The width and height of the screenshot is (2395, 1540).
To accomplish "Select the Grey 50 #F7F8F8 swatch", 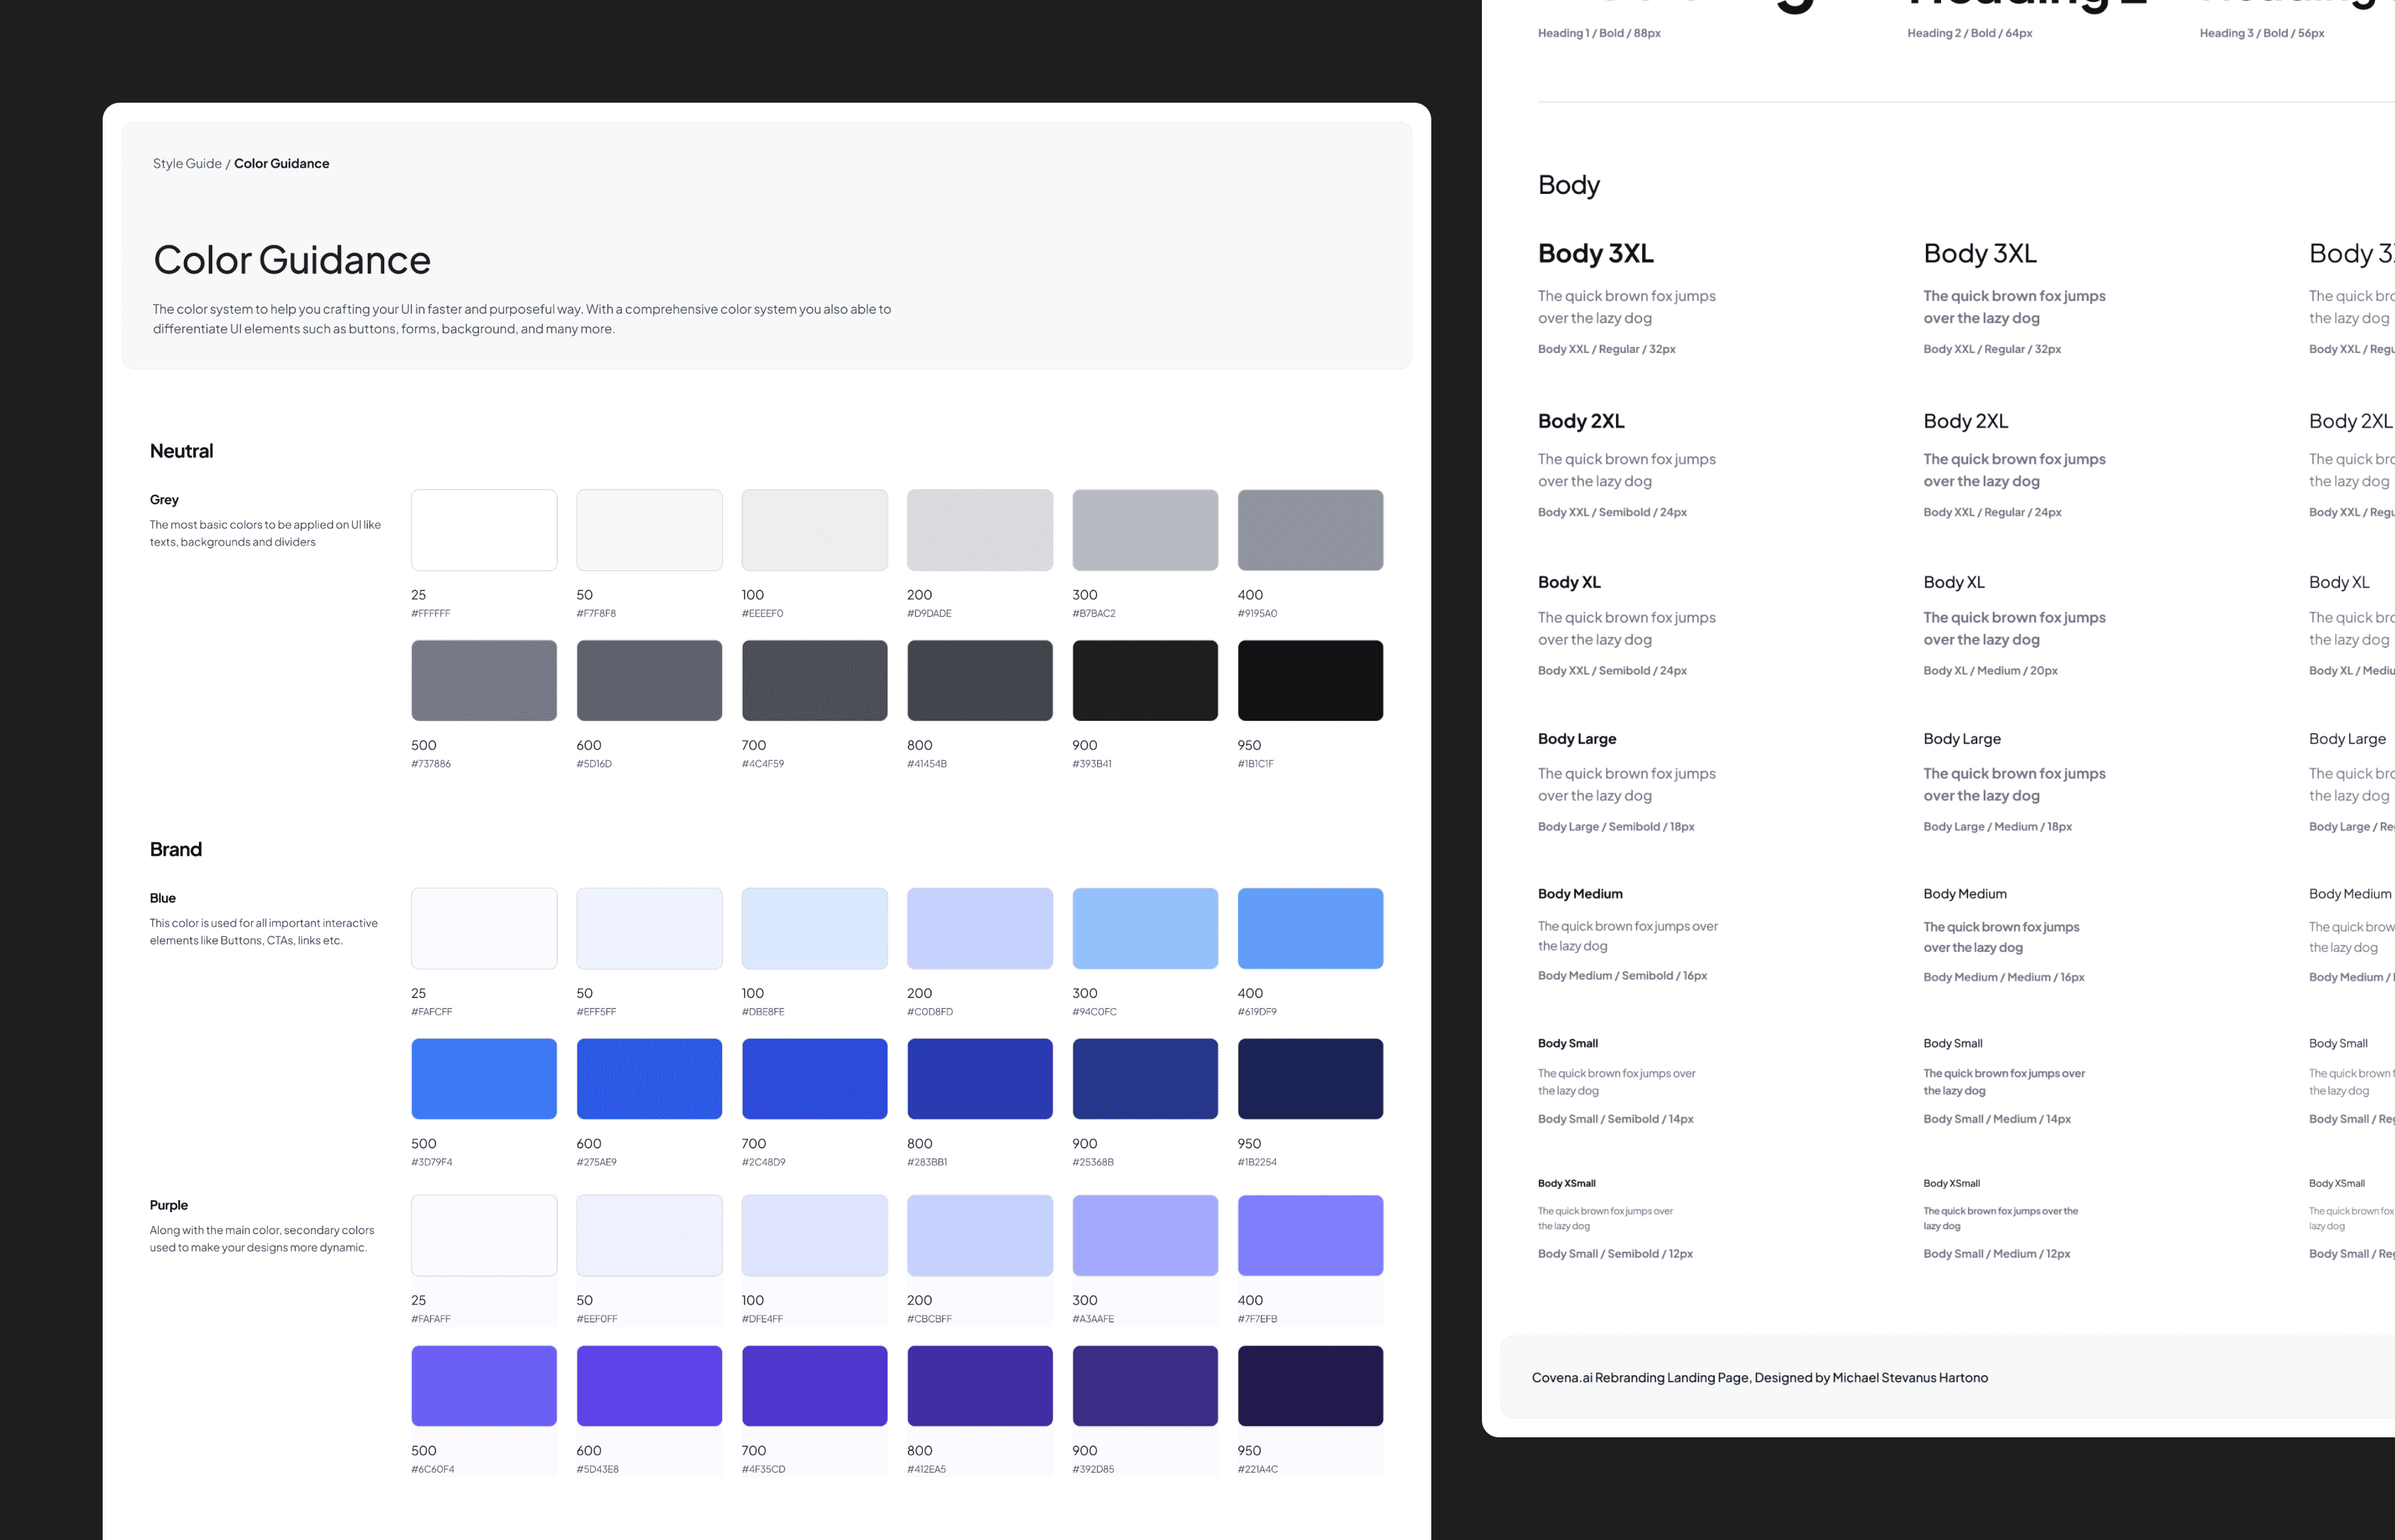I will click(x=650, y=530).
